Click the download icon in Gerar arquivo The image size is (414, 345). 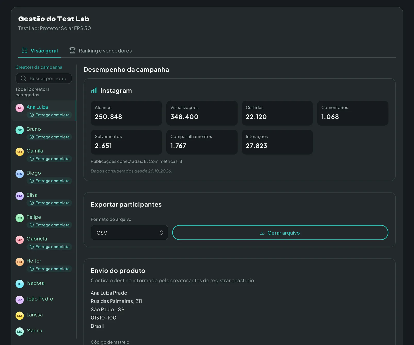click(x=262, y=233)
